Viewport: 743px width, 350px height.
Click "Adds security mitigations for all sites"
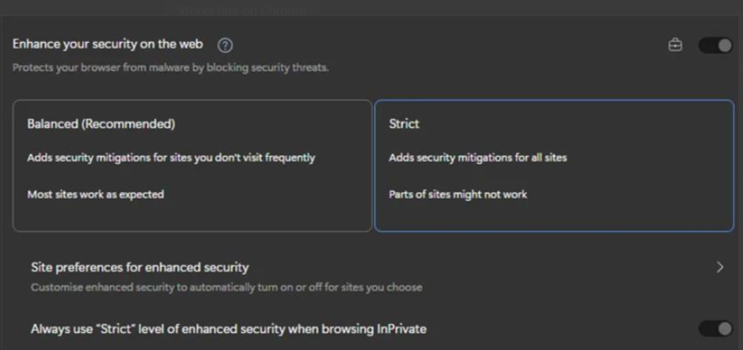(x=477, y=158)
